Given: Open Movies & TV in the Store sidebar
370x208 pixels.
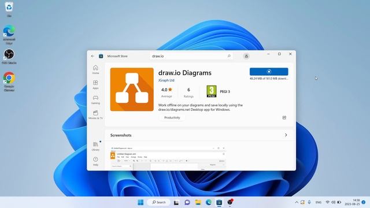Looking at the screenshot, I should 95,115.
